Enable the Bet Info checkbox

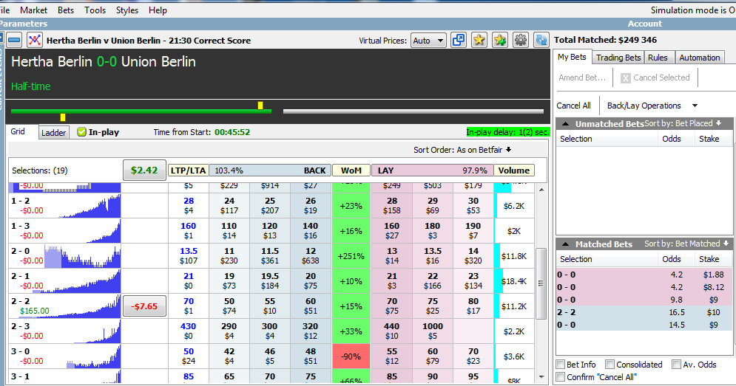[x=561, y=365]
